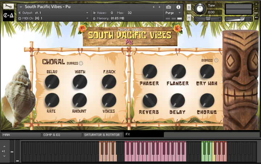Switch to the COMP & EQ tab

(62, 135)
